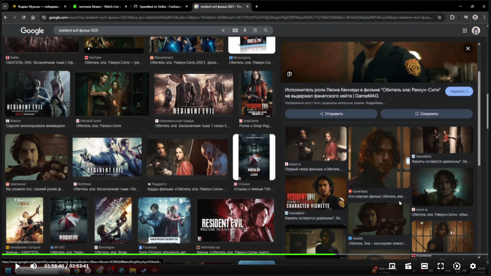Enter fullscreen mode in the video player

coord(441,266)
